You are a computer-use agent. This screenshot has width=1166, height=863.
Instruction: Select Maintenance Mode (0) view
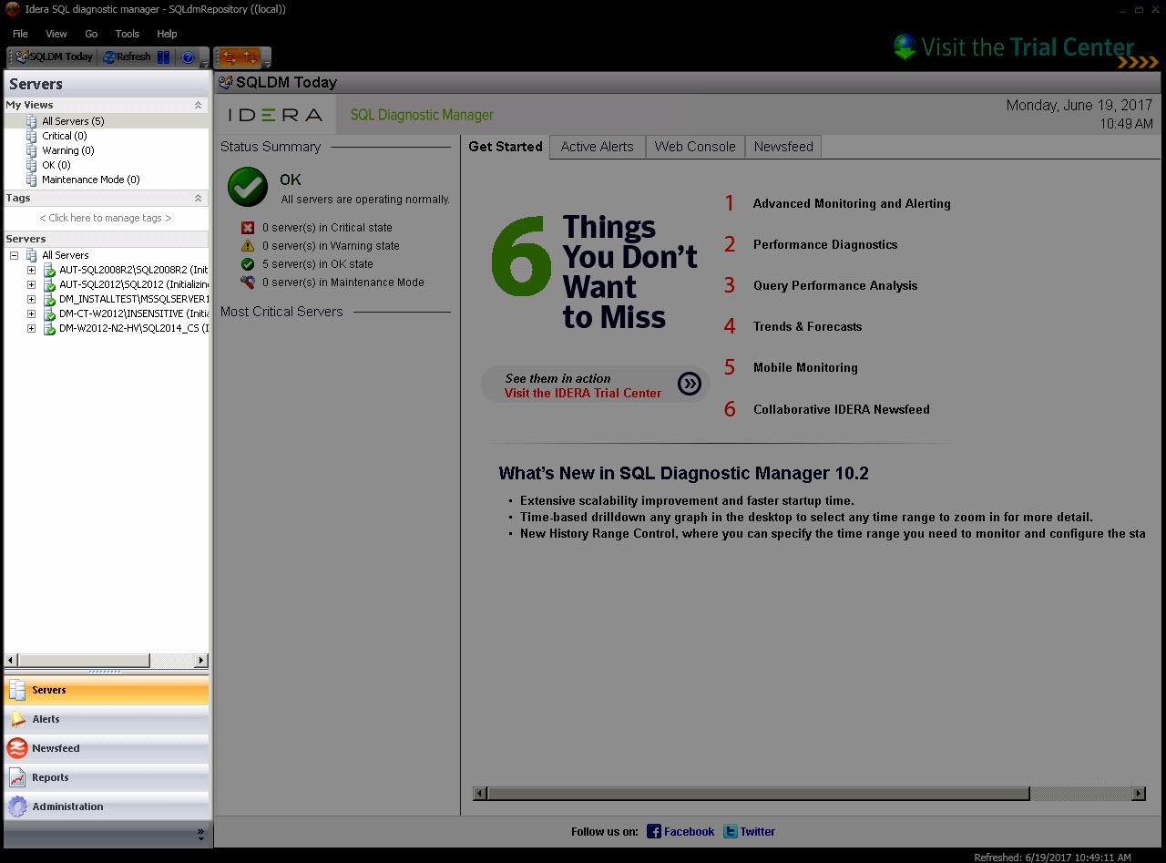pos(91,180)
